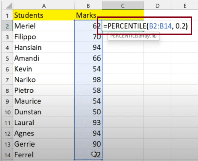Screen dimensions: 198x161
Task: Click Maurice's mark 54
Action: (x=88, y=101)
